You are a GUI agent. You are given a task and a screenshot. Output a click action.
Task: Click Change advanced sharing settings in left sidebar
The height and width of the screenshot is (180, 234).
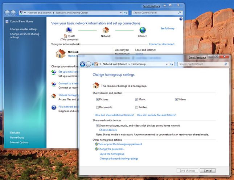click(x=25, y=36)
